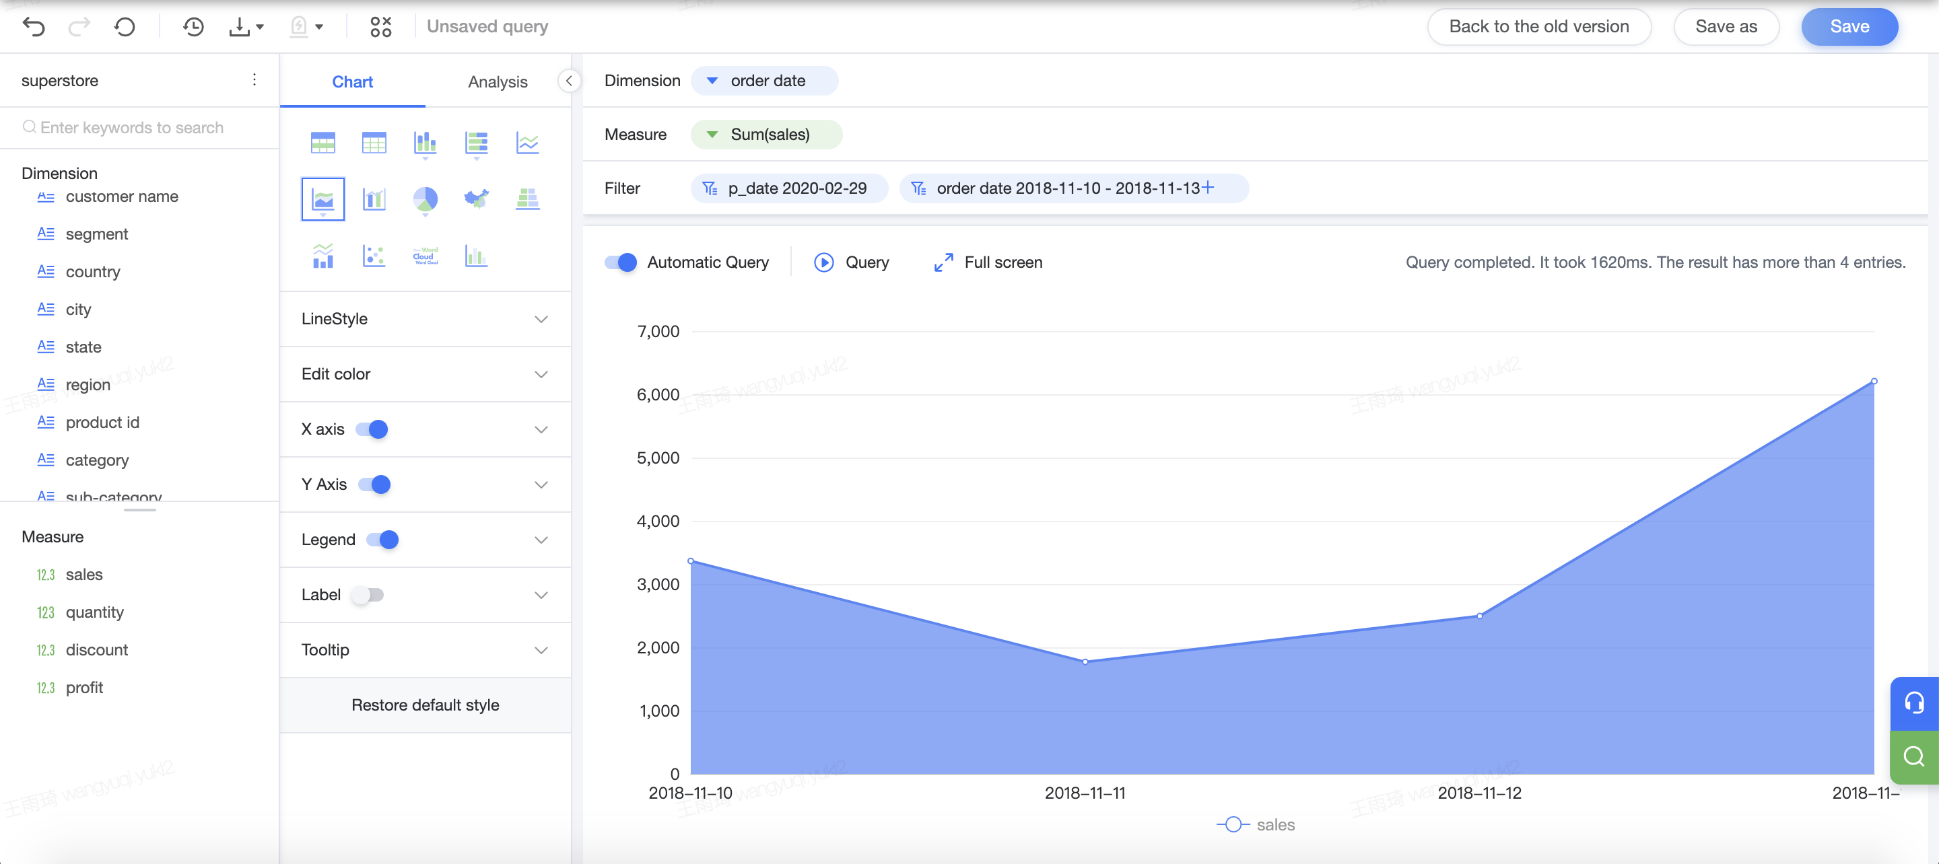Click the Unsaved query title
Screen dimensions: 1939x864
coord(487,26)
